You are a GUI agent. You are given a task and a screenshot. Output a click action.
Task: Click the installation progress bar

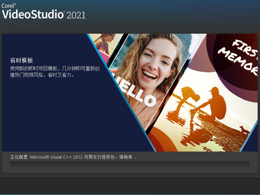tap(130, 164)
